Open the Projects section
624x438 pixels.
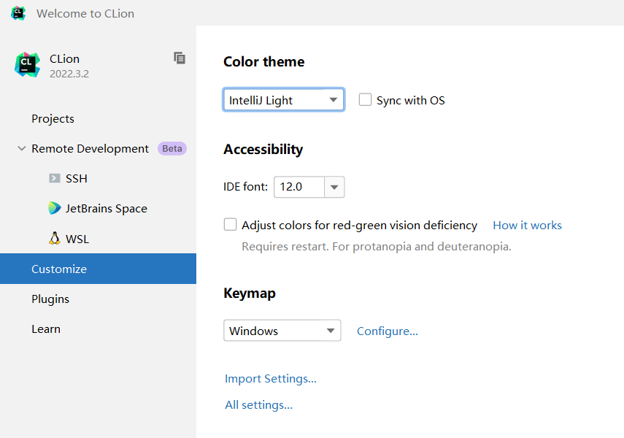[53, 118]
